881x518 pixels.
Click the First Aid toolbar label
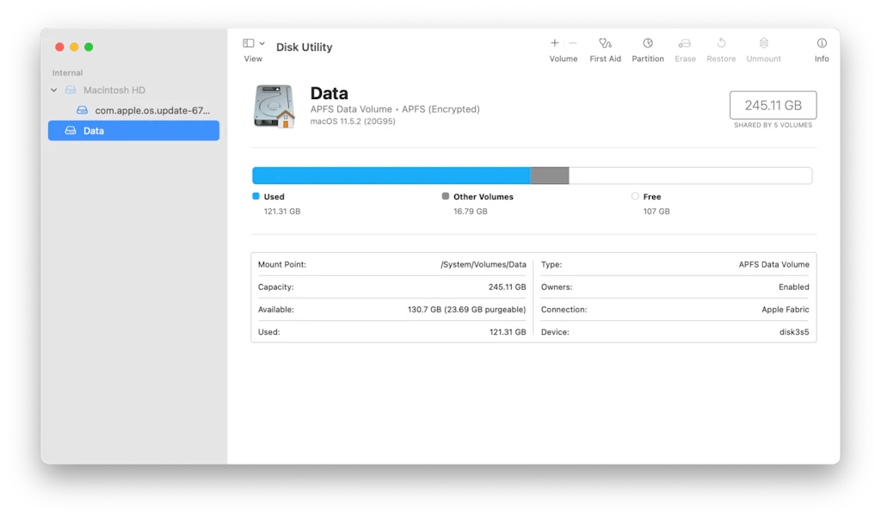(x=605, y=59)
